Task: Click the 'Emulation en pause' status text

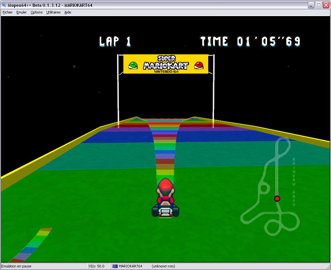Action: [x=16, y=266]
